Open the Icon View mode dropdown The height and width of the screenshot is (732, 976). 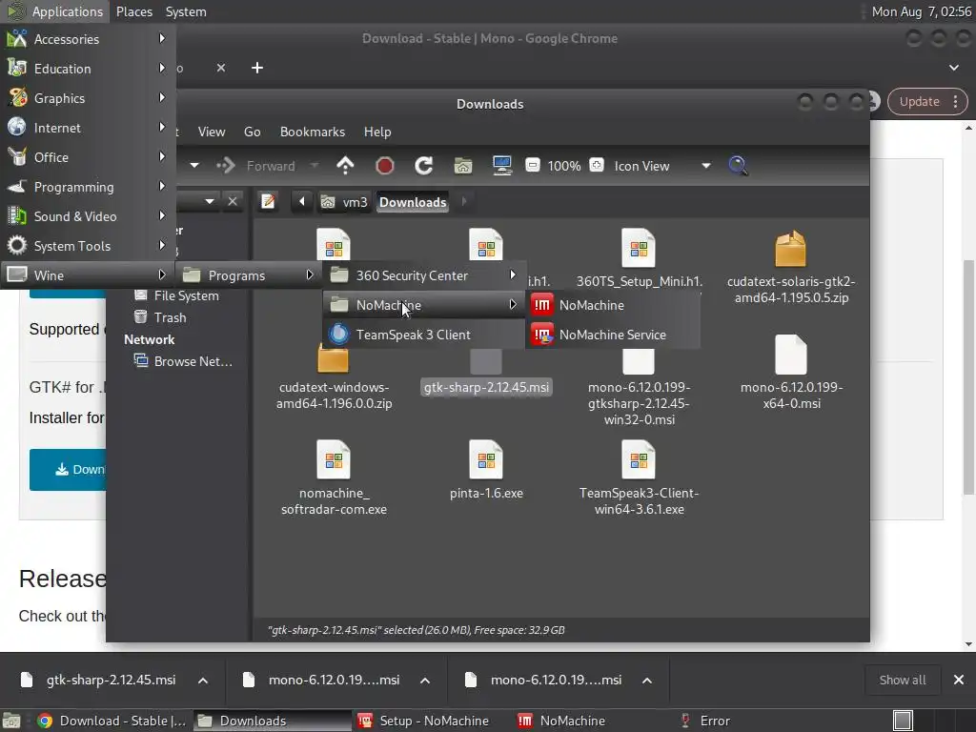pos(661,166)
